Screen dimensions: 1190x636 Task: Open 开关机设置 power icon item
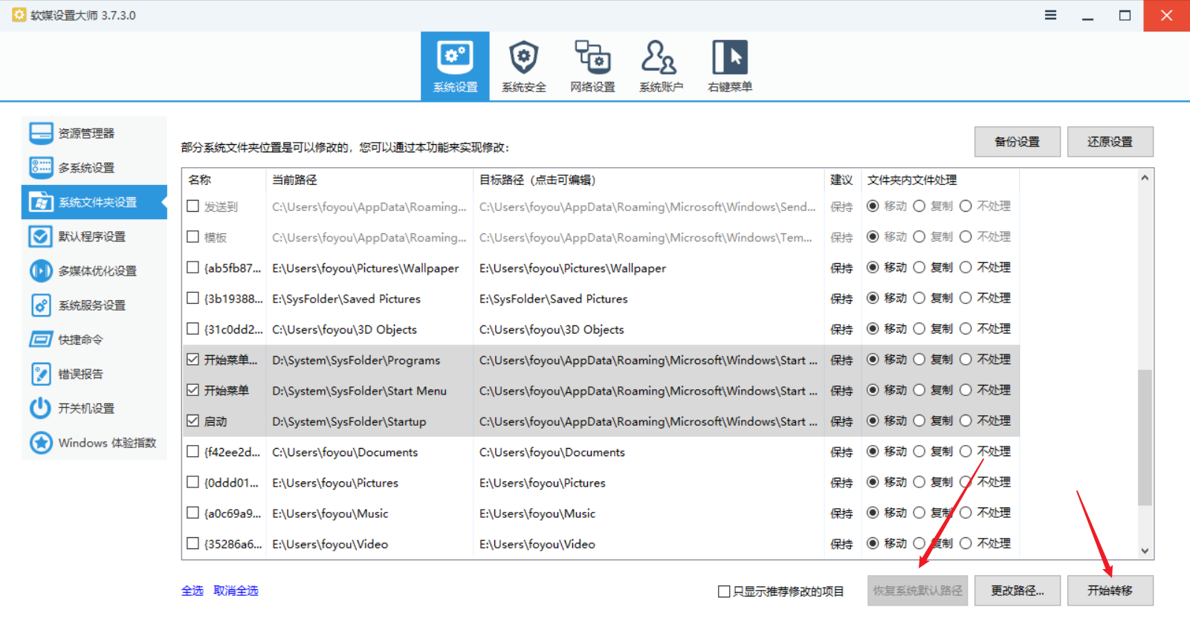(86, 409)
